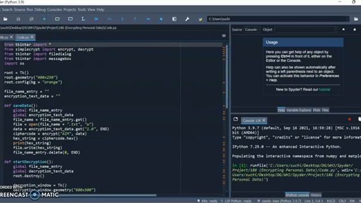Continue execution until next breakpoint icon

(148, 19)
